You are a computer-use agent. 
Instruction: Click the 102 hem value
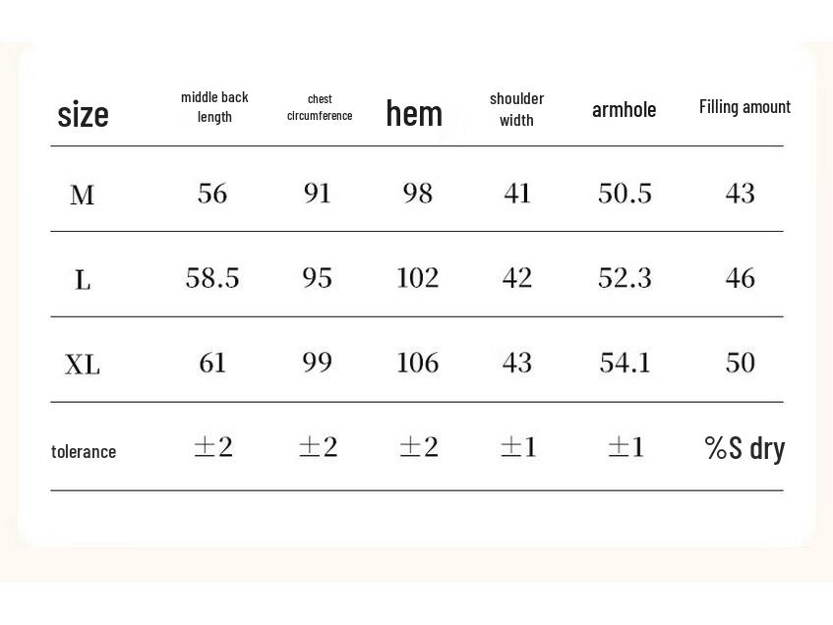point(417,279)
